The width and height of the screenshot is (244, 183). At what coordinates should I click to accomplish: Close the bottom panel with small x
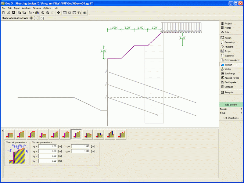(x=3, y=130)
